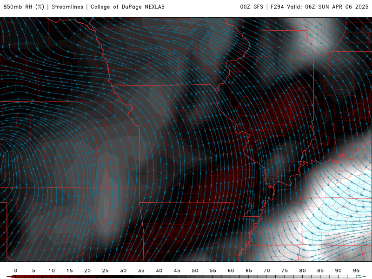Select the "Streamlines" label in the header
Image resolution: width=372 pixels, height=279 pixels.
tap(67, 7)
